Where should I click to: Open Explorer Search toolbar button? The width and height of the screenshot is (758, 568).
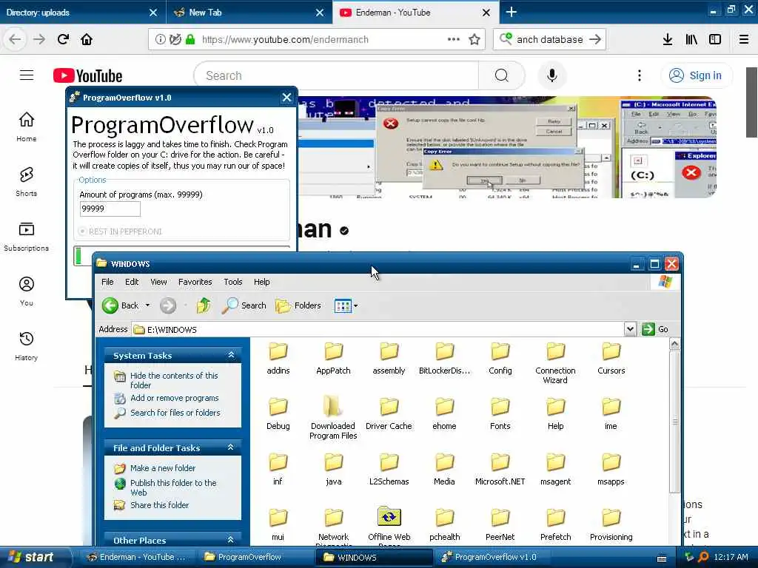pyautogui.click(x=244, y=305)
